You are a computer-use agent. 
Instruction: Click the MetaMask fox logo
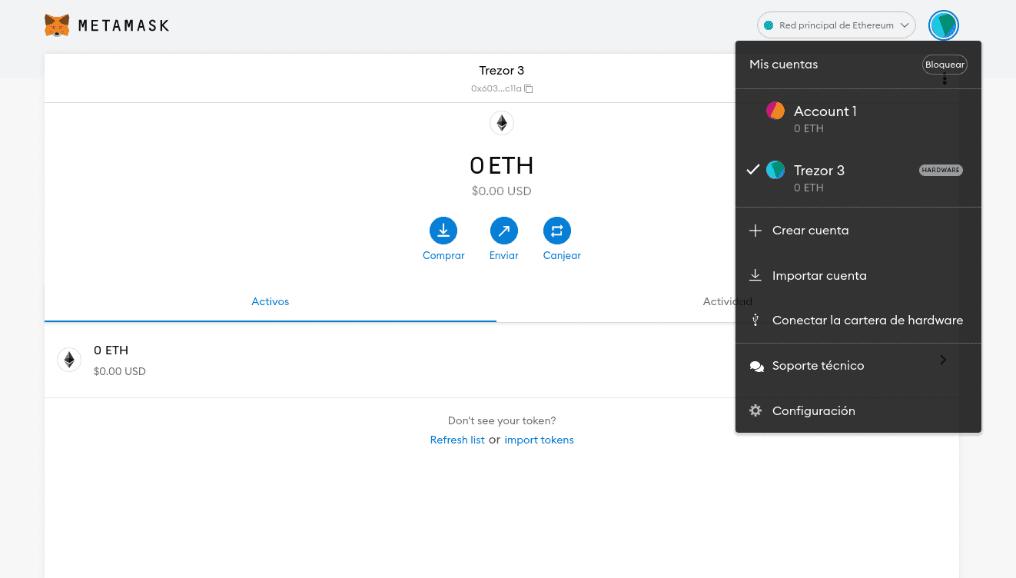tap(57, 25)
